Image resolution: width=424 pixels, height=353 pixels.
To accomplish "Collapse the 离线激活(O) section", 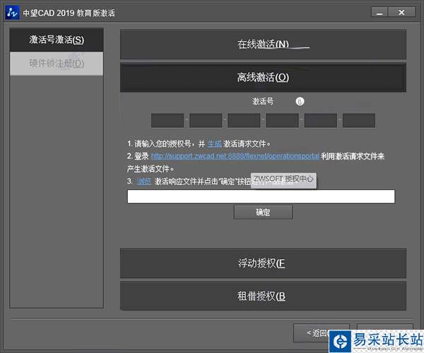I will tap(263, 78).
